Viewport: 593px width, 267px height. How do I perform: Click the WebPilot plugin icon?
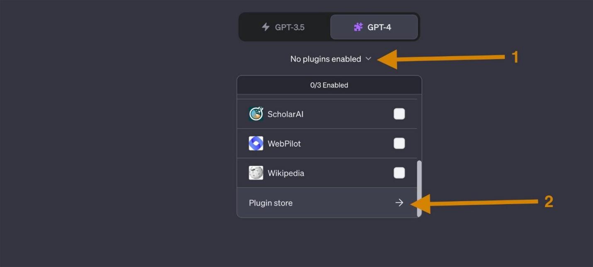[256, 143]
